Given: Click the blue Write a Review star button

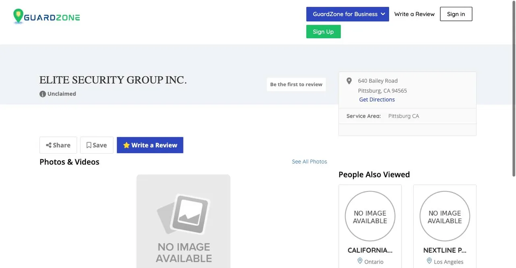Looking at the screenshot, I should click(150, 145).
